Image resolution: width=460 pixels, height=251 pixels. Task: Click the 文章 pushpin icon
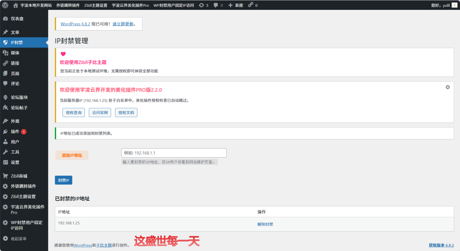tap(5, 32)
